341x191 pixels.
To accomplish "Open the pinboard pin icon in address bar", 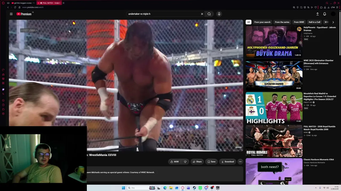I will coord(298,7).
